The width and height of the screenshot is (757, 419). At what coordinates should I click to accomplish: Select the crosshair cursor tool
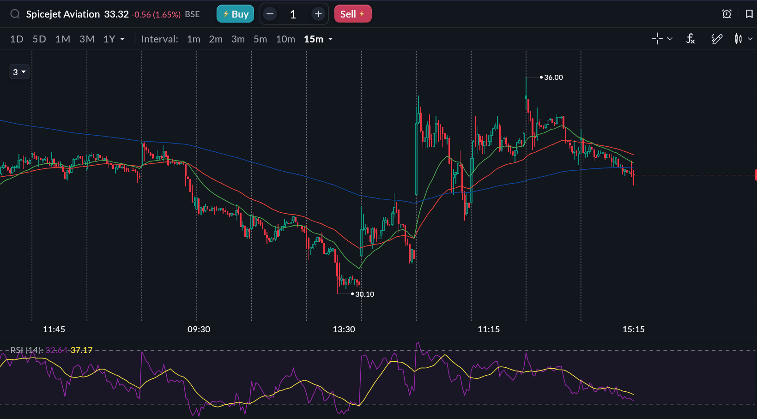pyautogui.click(x=657, y=39)
